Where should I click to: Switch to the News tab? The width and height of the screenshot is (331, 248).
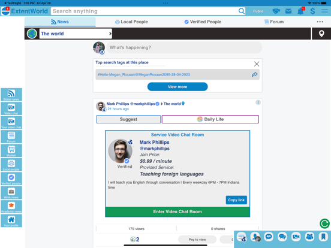[60, 22]
